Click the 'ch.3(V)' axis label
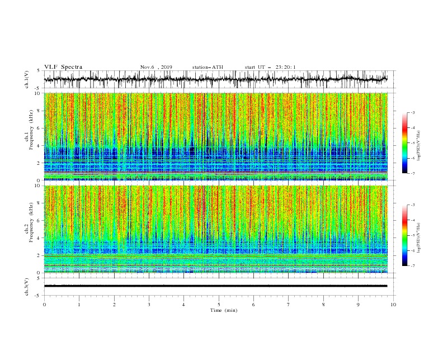The image size is (443, 342). (27, 287)
